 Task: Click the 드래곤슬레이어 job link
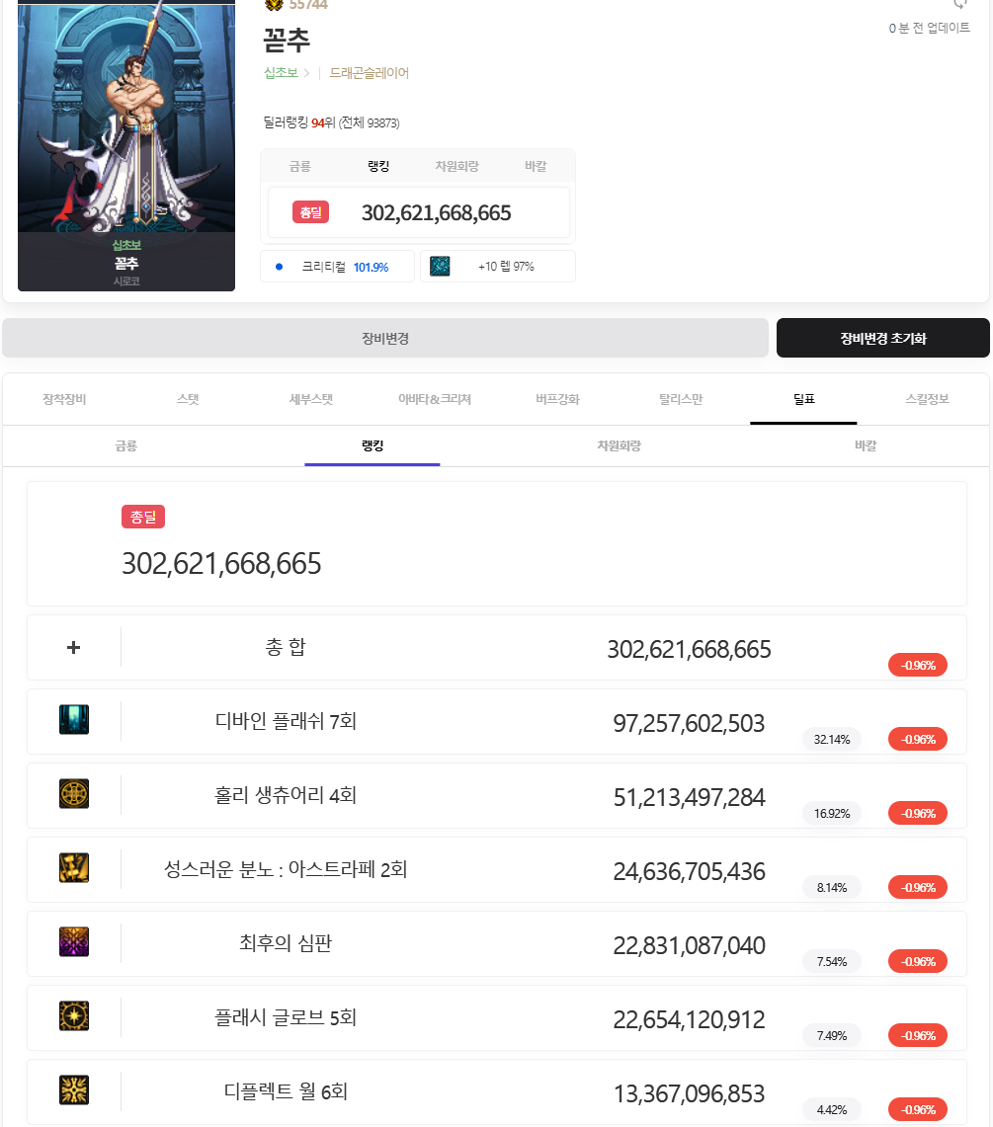(369, 73)
